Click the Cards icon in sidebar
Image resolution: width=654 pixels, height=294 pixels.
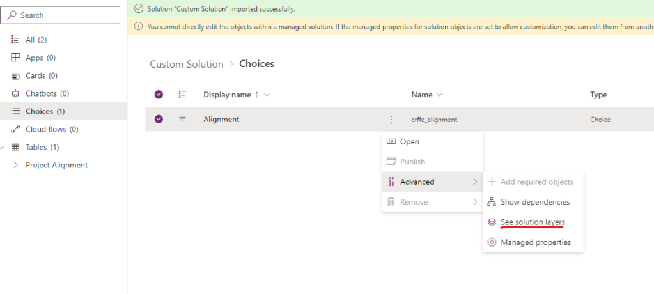click(16, 75)
